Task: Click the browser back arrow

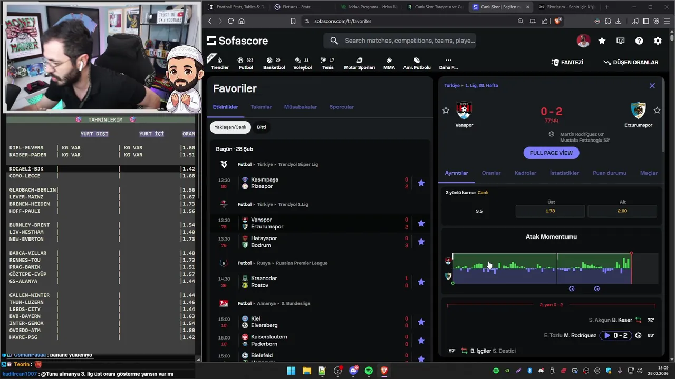Action: pos(210,21)
